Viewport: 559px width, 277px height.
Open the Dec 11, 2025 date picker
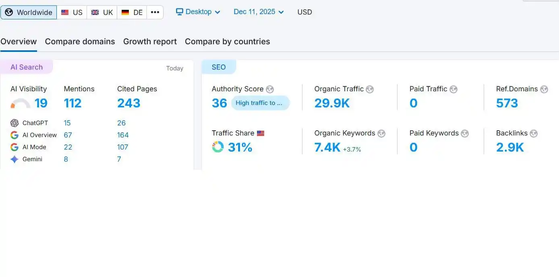(259, 12)
